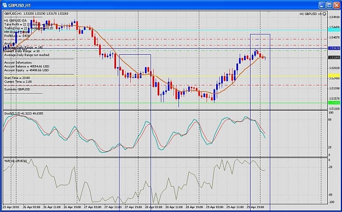Click the 'H1 GBPUSD' expert name label
Viewport: 342px width, 212px height.
[x=310, y=14]
